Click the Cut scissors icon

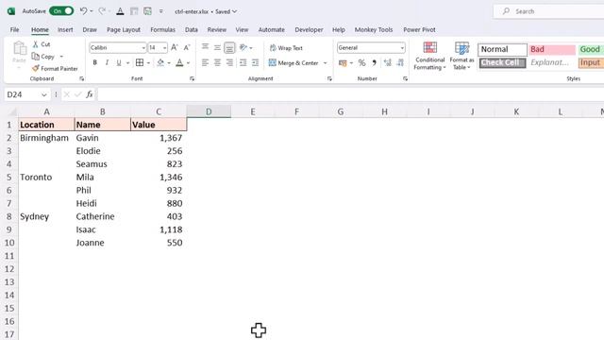click(x=36, y=44)
